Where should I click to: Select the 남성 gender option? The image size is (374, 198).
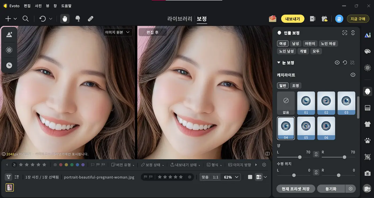click(x=295, y=43)
